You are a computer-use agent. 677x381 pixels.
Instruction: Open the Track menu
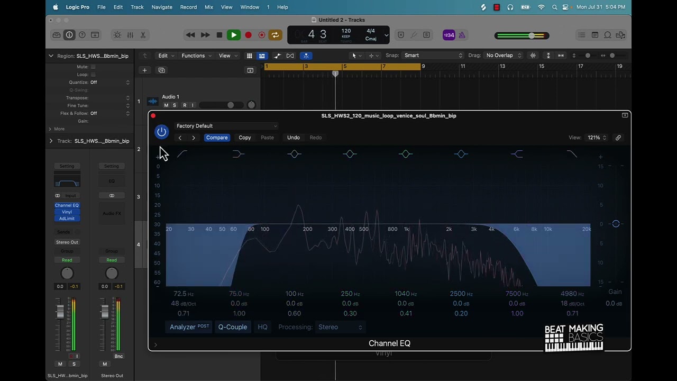click(x=137, y=7)
